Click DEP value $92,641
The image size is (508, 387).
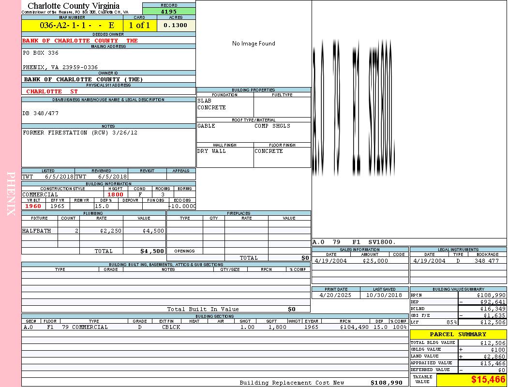[493, 302]
